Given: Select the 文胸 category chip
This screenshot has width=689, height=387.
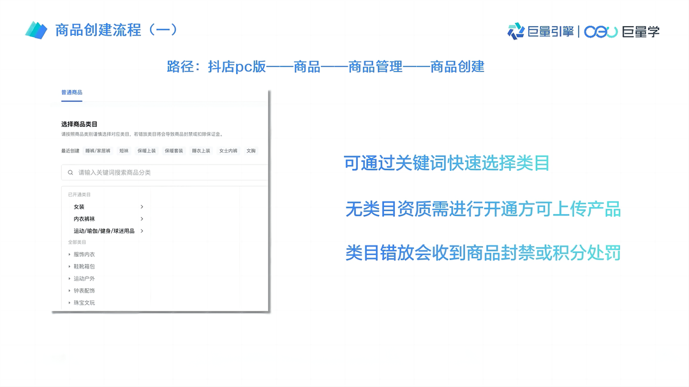Looking at the screenshot, I should click(x=253, y=150).
